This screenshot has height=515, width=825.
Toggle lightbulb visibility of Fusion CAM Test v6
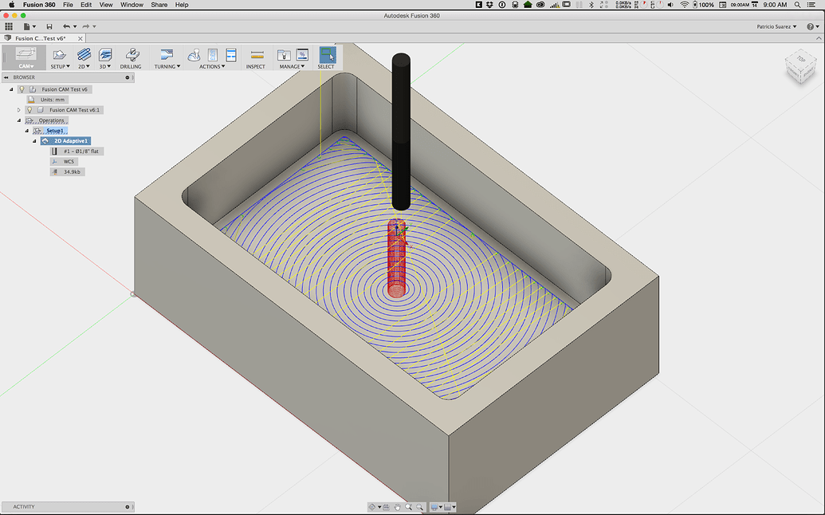click(22, 89)
